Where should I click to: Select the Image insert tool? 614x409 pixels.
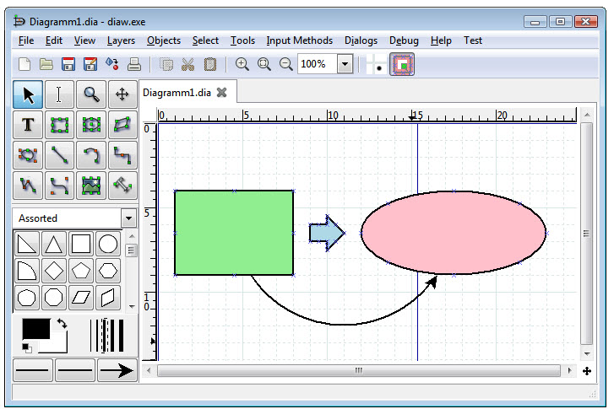coord(91,186)
